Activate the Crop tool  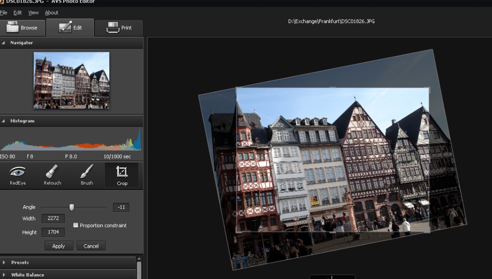click(122, 175)
